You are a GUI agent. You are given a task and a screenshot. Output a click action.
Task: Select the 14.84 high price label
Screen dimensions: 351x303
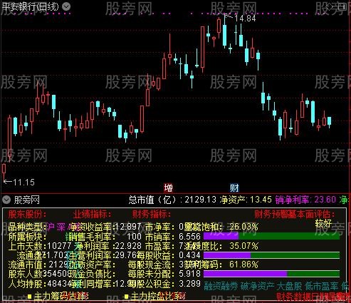245,19
